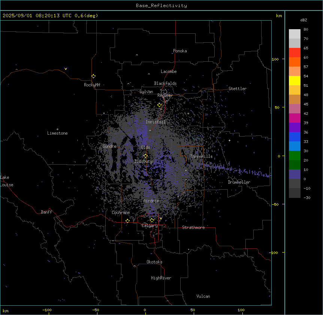
Task: Click the Blackfalds label
Action: coord(165,83)
